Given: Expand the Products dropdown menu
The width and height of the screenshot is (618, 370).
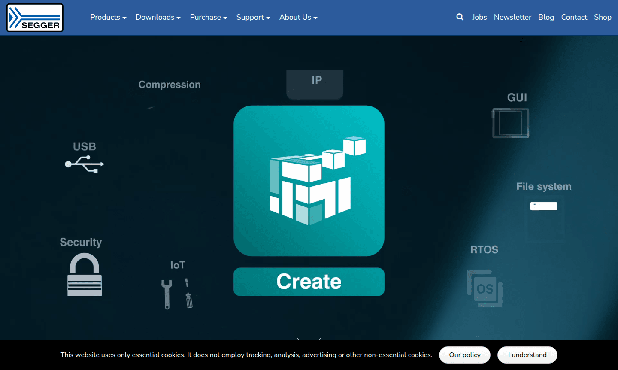Looking at the screenshot, I should [x=108, y=17].
